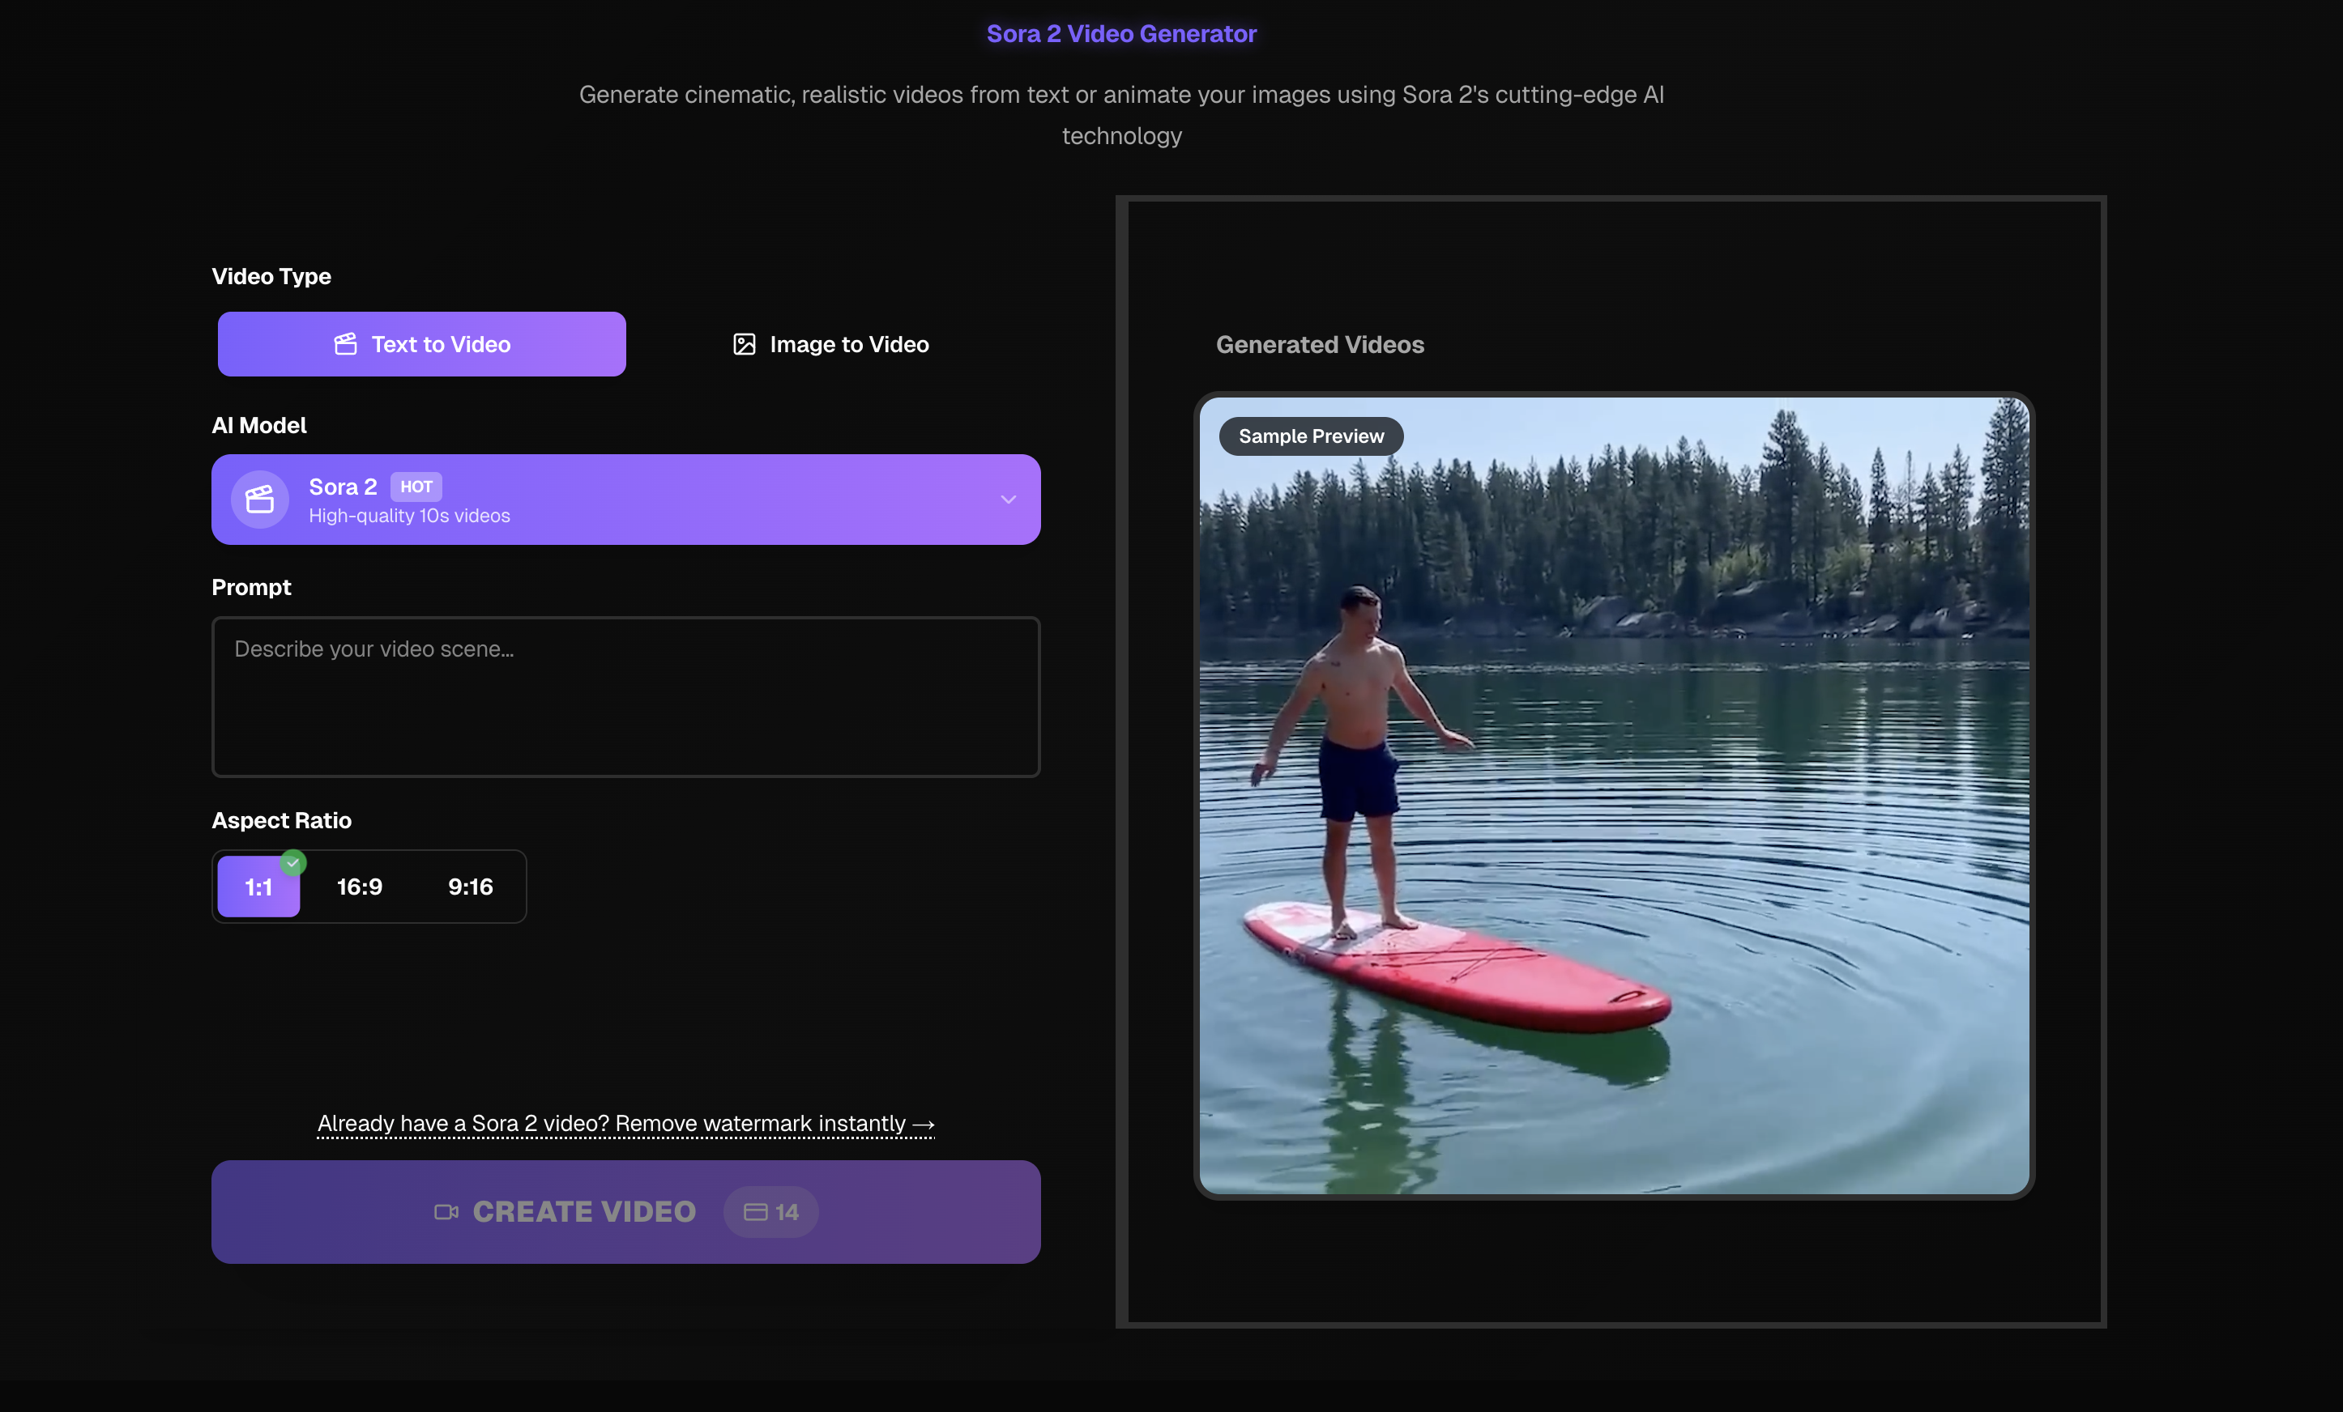
Task: Select the clapperboard icon beside Text to Video
Action: [346, 344]
